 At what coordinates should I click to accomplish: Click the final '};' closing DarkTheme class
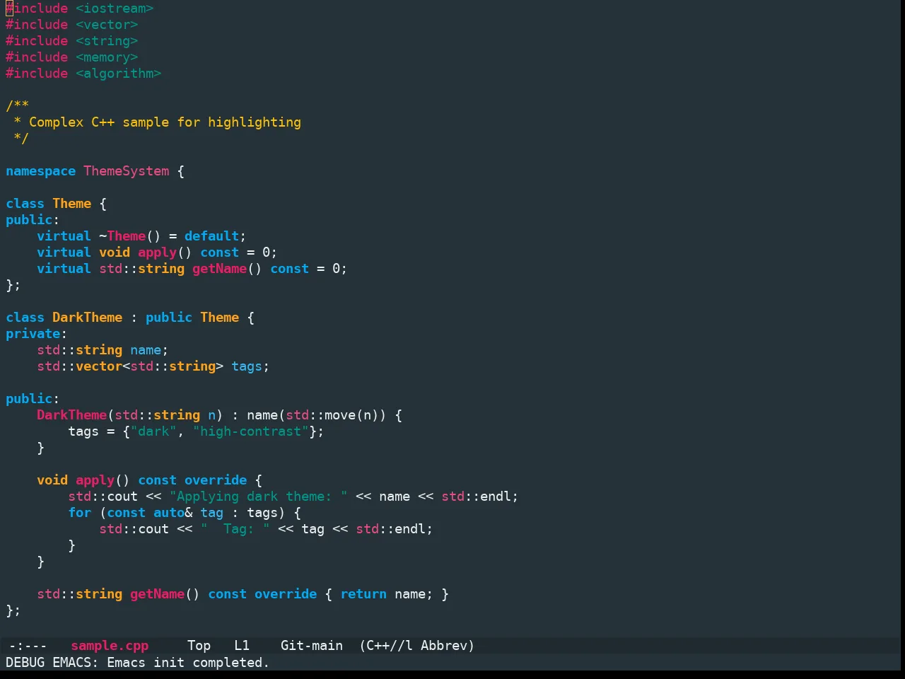coord(13,610)
